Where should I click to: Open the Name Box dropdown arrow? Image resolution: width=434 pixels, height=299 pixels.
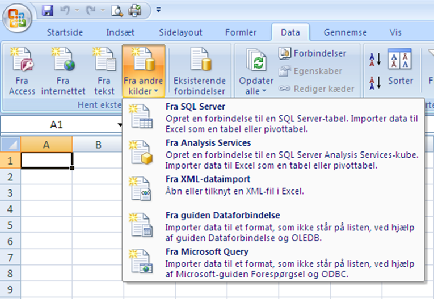[120, 125]
